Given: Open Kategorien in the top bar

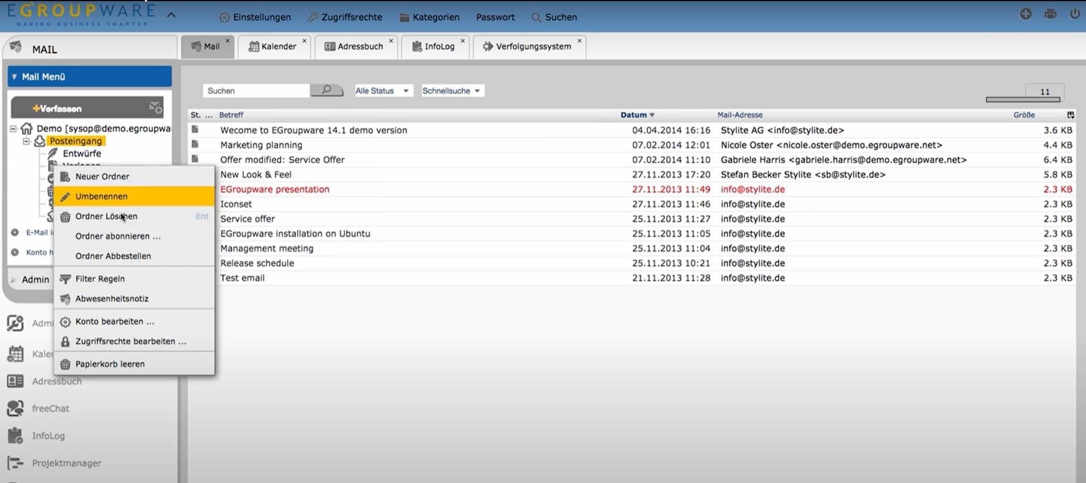Looking at the screenshot, I should 430,18.
